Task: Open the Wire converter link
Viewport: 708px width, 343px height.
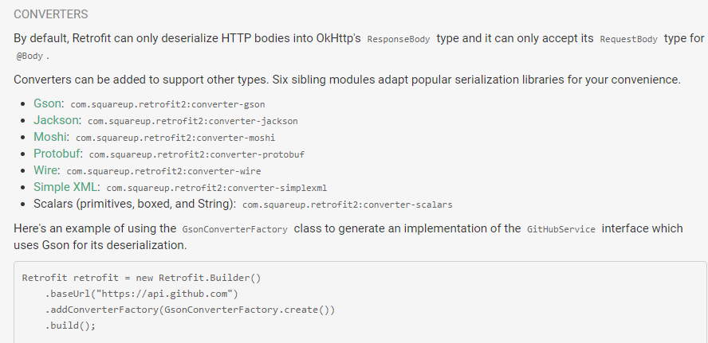Action: [45, 170]
